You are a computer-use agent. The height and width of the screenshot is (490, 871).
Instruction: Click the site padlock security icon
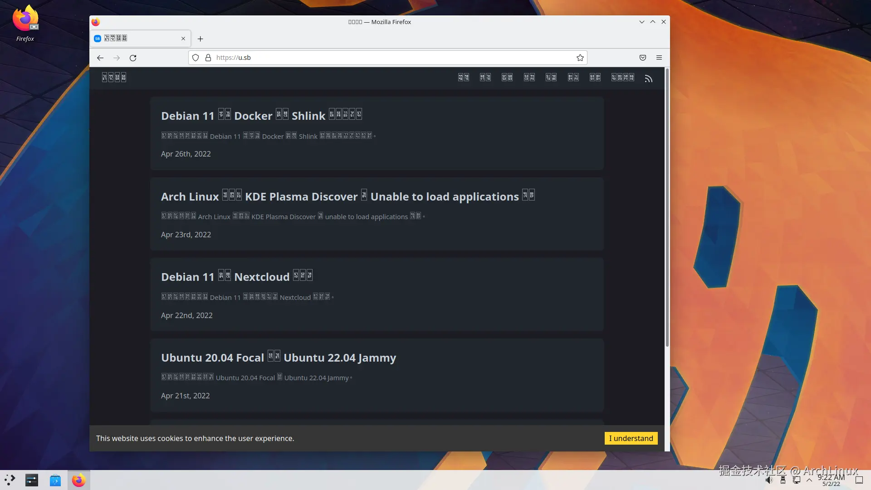[x=208, y=58]
